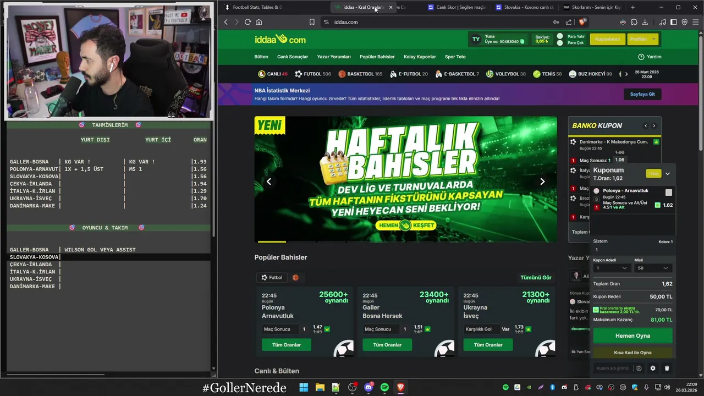704x396 pixels.
Task: Select the Para Yatır radio option
Action: tap(560, 36)
